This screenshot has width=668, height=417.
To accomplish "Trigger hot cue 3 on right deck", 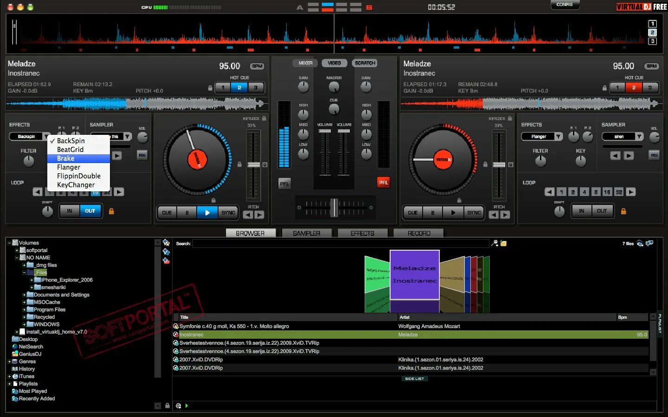I will pyautogui.click(x=650, y=88).
